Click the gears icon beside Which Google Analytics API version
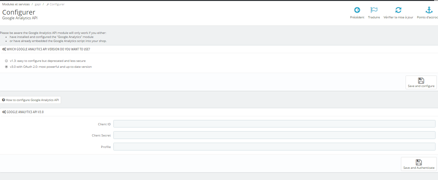 [x=4, y=49]
